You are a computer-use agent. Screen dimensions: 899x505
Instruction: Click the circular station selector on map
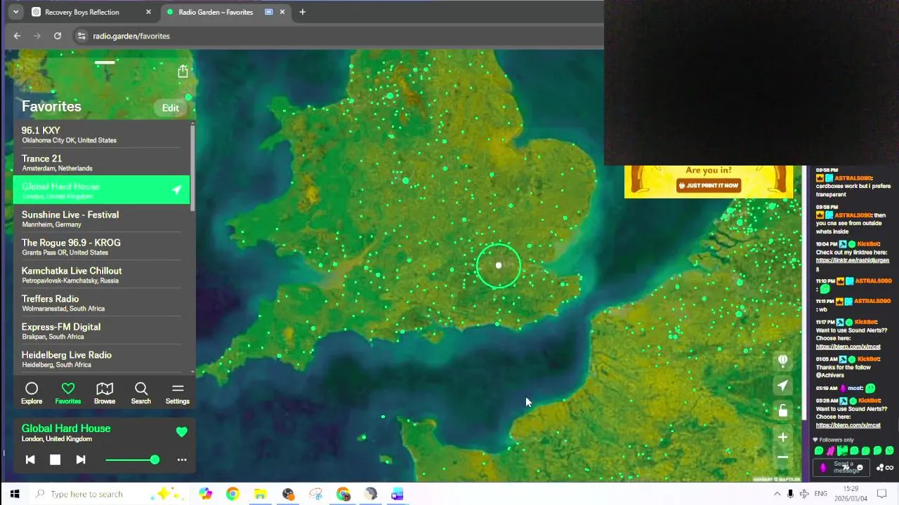[499, 266]
